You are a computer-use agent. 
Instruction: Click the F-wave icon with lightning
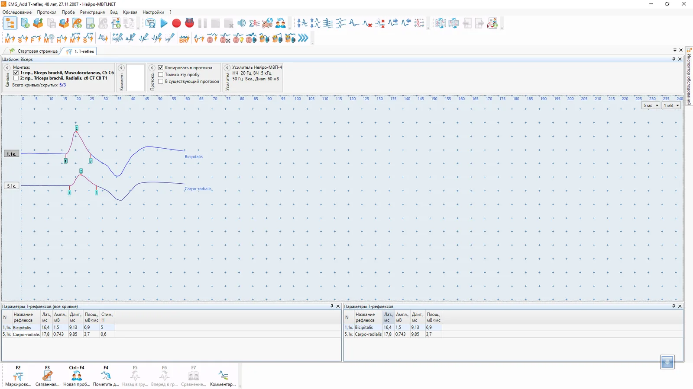coord(36,38)
